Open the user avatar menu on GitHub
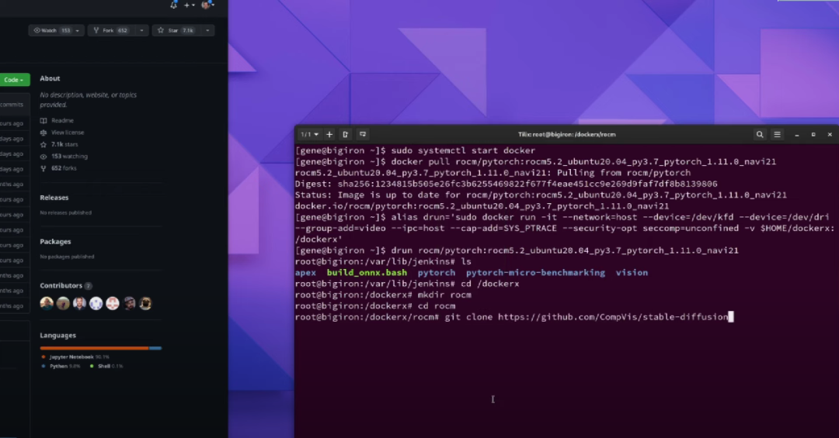Image resolution: width=839 pixels, height=438 pixels. 207,5
